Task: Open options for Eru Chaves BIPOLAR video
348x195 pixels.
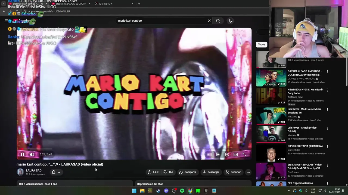Action: pos(327,165)
